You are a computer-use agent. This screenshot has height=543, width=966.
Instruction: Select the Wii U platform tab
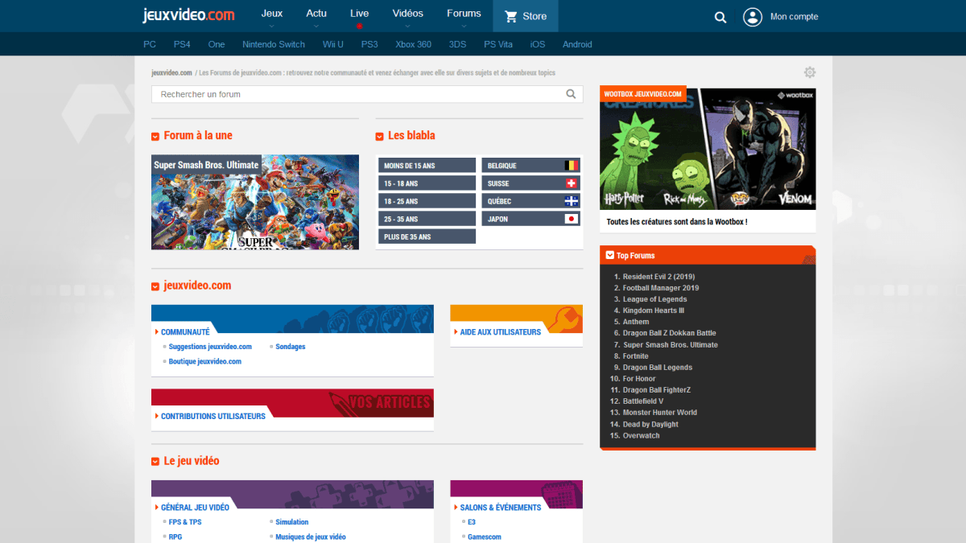tap(333, 44)
